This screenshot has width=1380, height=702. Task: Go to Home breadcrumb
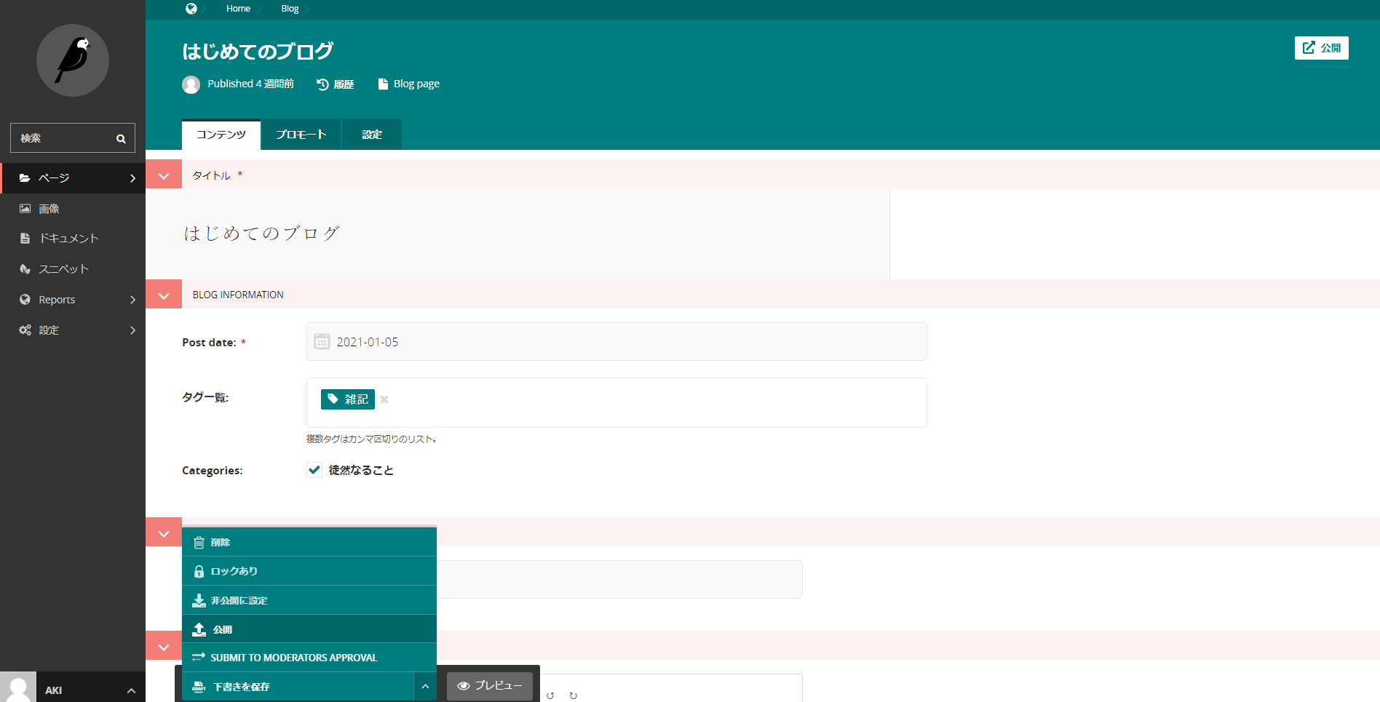click(x=238, y=9)
